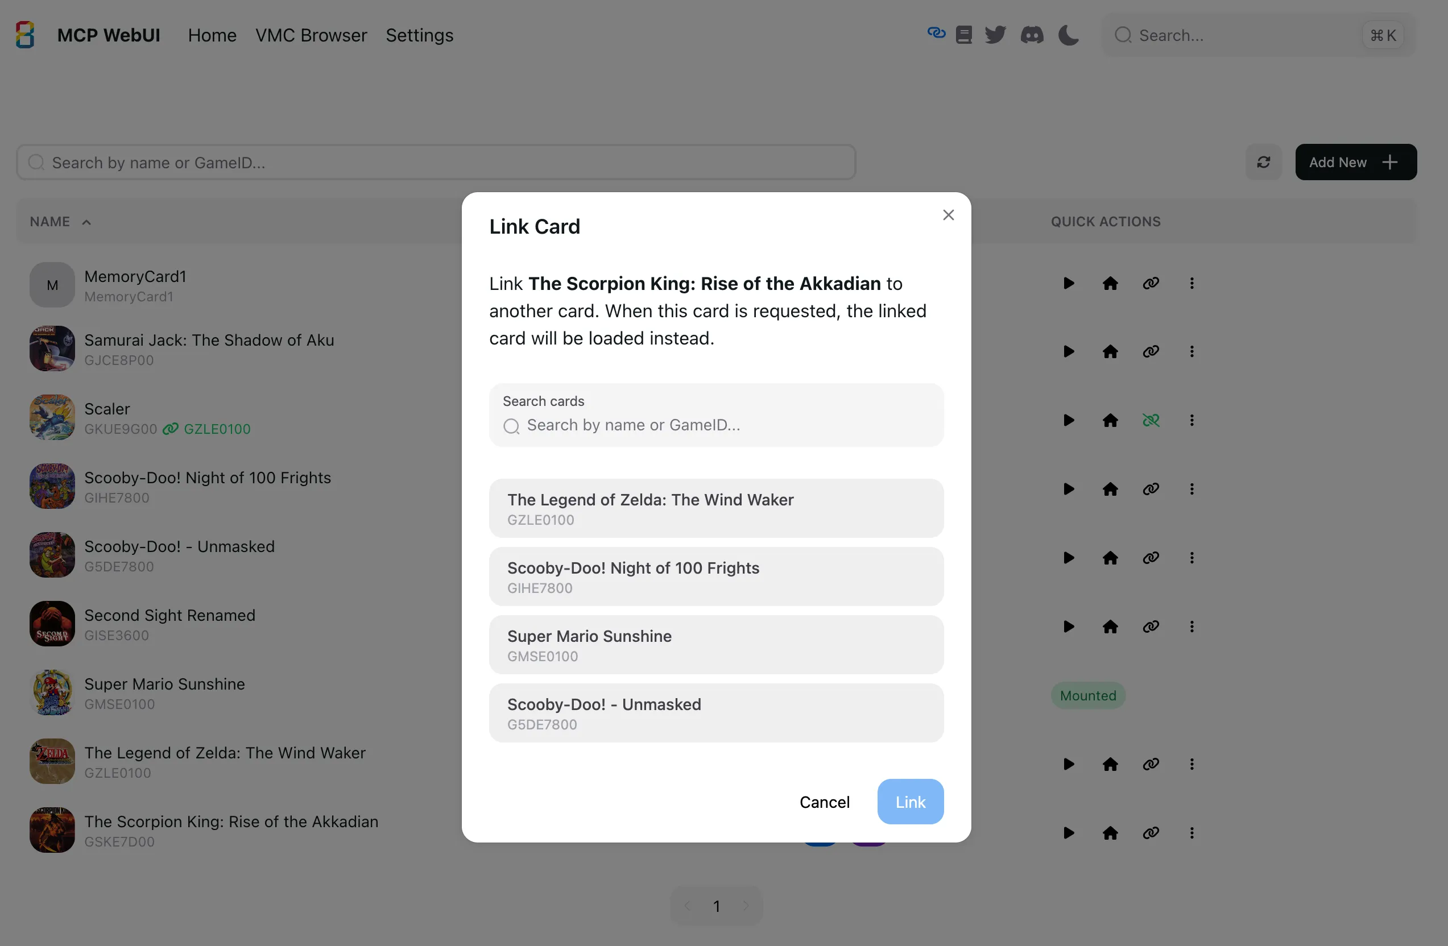
Task: Open the blue link icon in header
Action: pyautogui.click(x=936, y=33)
